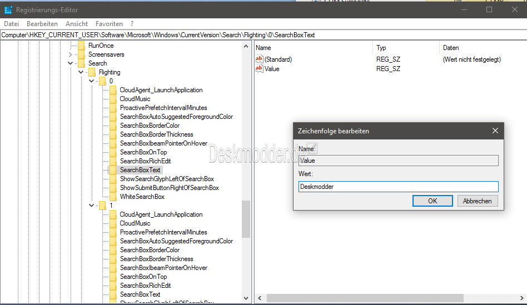Select the (Standard) value entry
527x305 pixels.
[278, 59]
